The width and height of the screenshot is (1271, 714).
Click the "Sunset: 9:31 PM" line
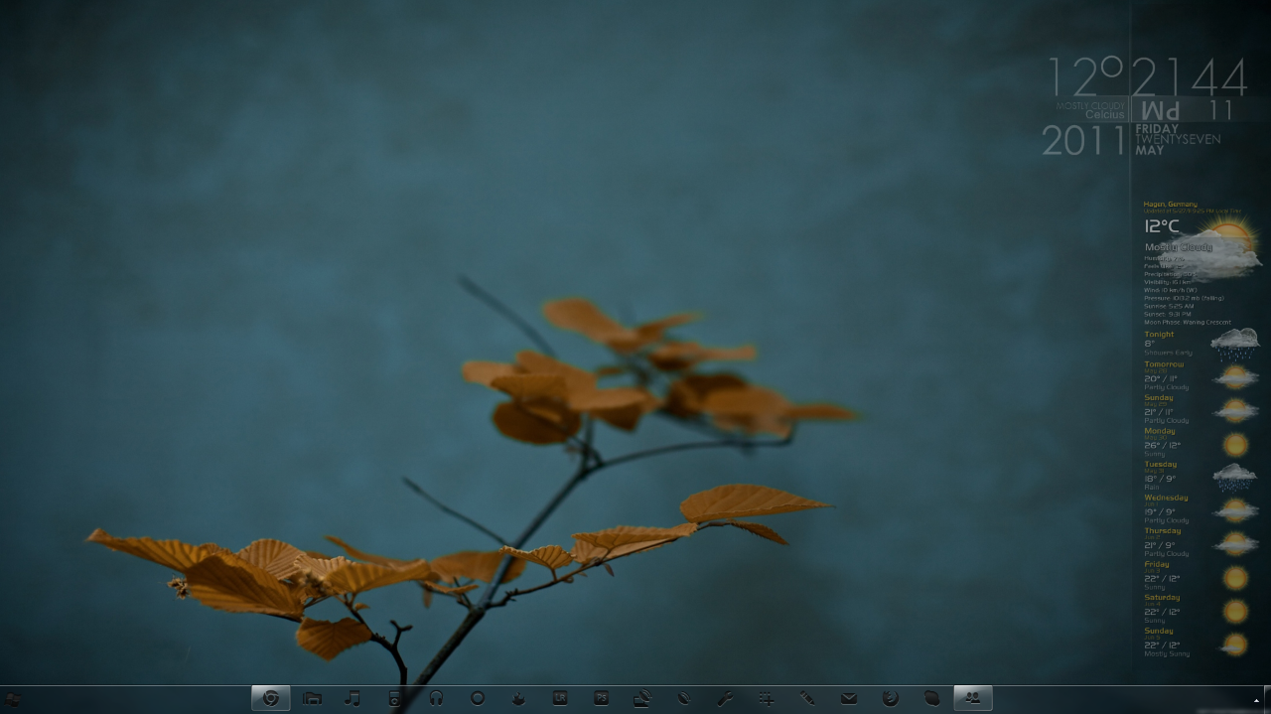tap(1168, 314)
